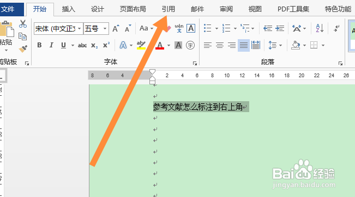Viewport: 355px width, 197px height.
Task: Switch to the 插入 ribbon tab
Action: point(69,9)
